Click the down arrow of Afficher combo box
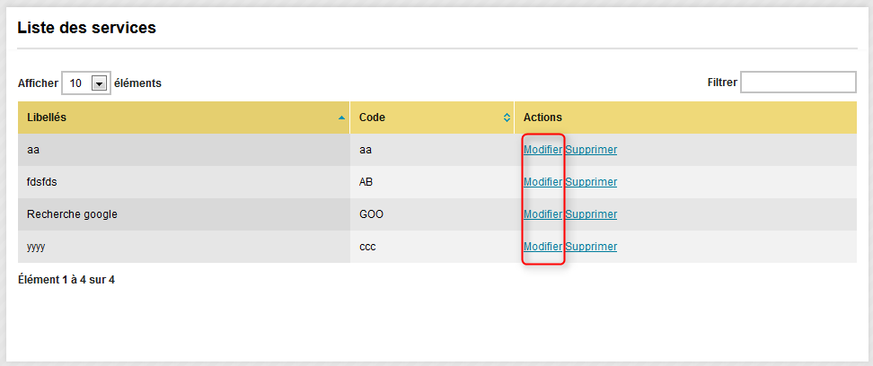The image size is (873, 366). point(99,83)
